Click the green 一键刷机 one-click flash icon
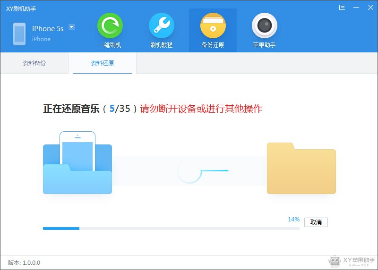Viewport: 378px width, 270px height. point(110,26)
